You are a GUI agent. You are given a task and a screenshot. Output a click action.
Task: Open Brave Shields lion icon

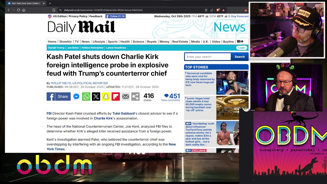tap(218, 10)
